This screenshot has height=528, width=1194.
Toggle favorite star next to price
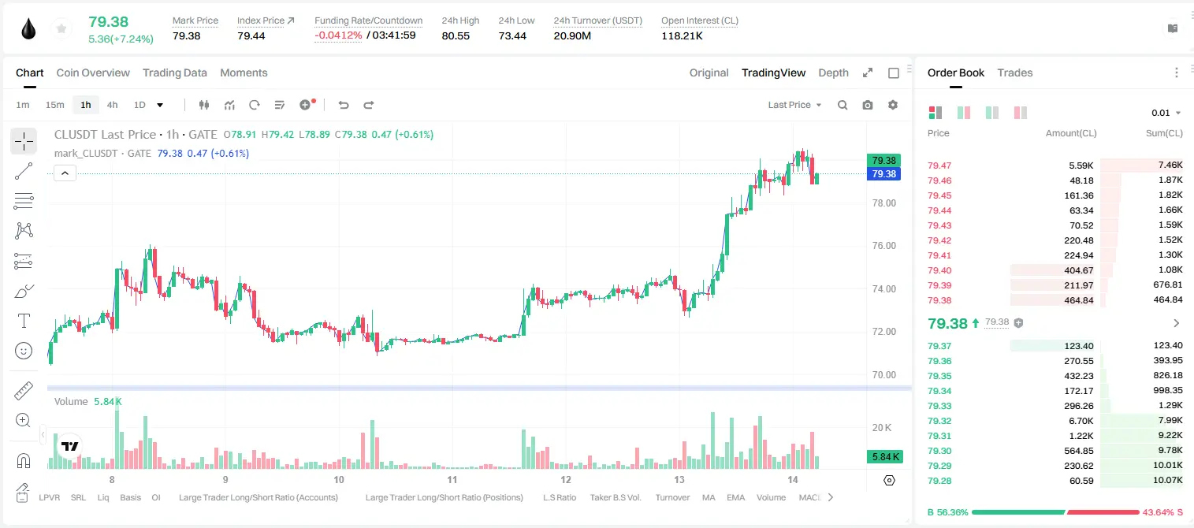coord(61,29)
